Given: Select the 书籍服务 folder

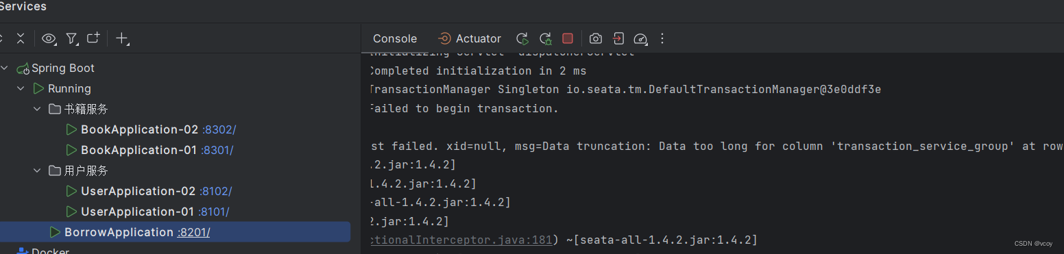Looking at the screenshot, I should (x=86, y=109).
